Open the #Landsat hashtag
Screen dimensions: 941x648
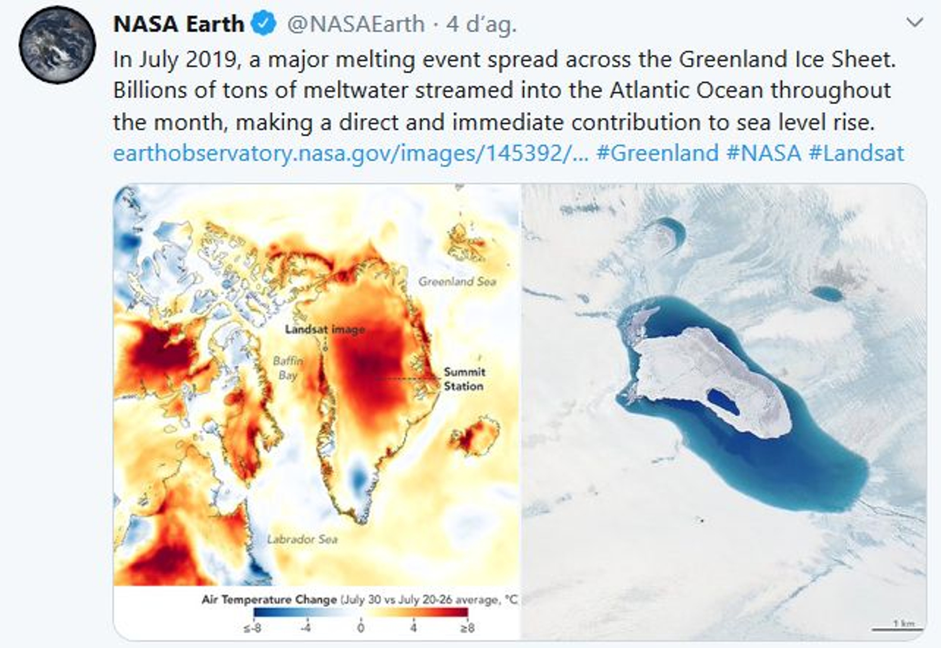[x=856, y=153]
